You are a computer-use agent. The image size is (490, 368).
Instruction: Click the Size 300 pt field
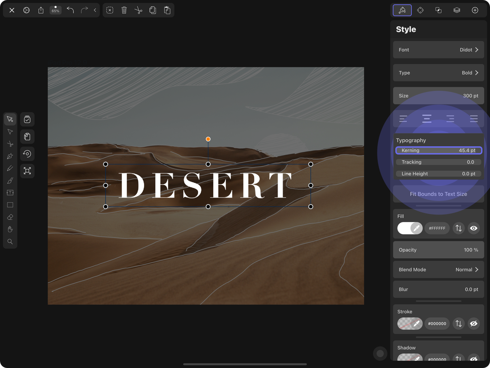point(438,96)
